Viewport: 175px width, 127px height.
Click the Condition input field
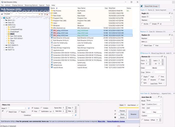click(x=53, y=115)
